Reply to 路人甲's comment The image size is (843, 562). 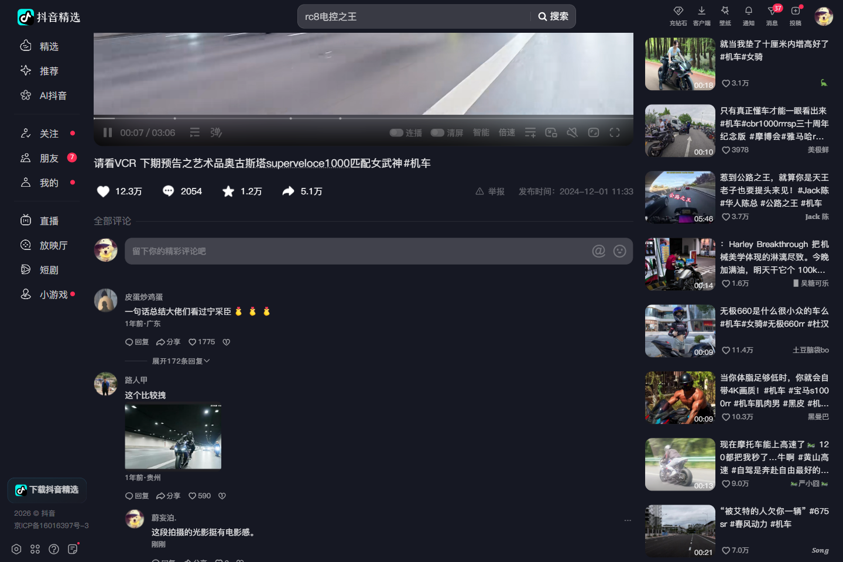(137, 496)
